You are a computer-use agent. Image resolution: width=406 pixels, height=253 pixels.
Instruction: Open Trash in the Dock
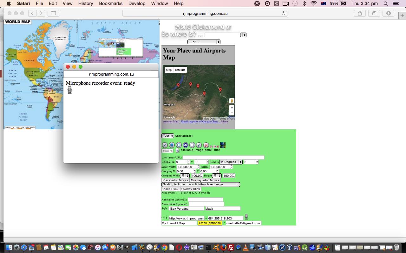[x=396, y=248]
